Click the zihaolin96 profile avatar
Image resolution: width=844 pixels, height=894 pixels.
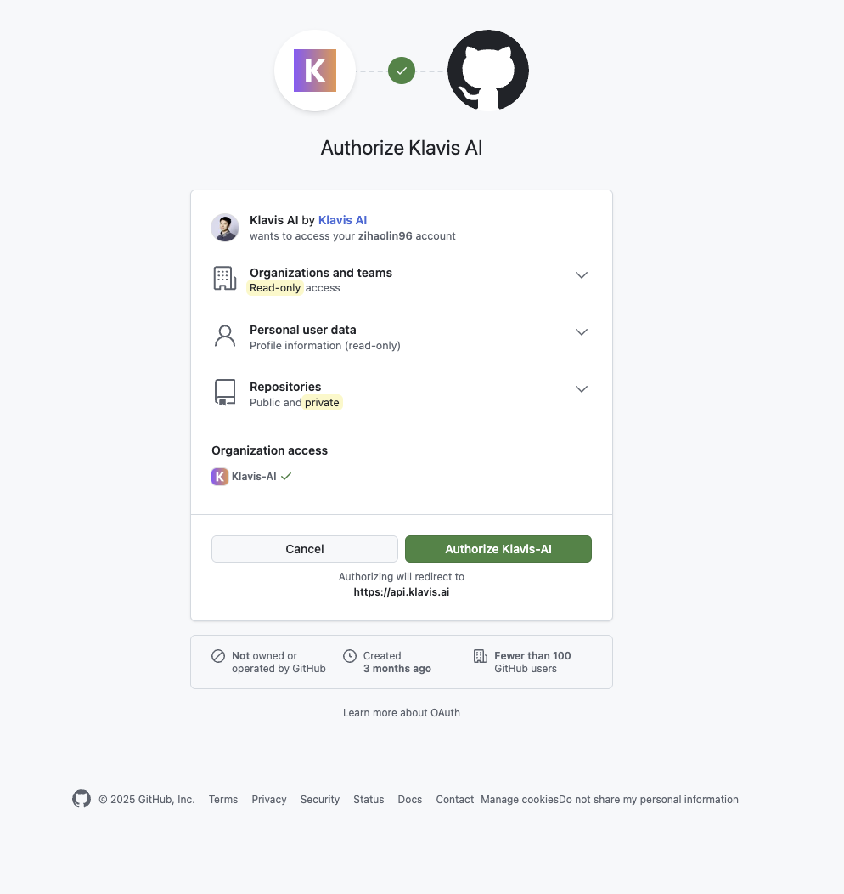pyautogui.click(x=225, y=228)
